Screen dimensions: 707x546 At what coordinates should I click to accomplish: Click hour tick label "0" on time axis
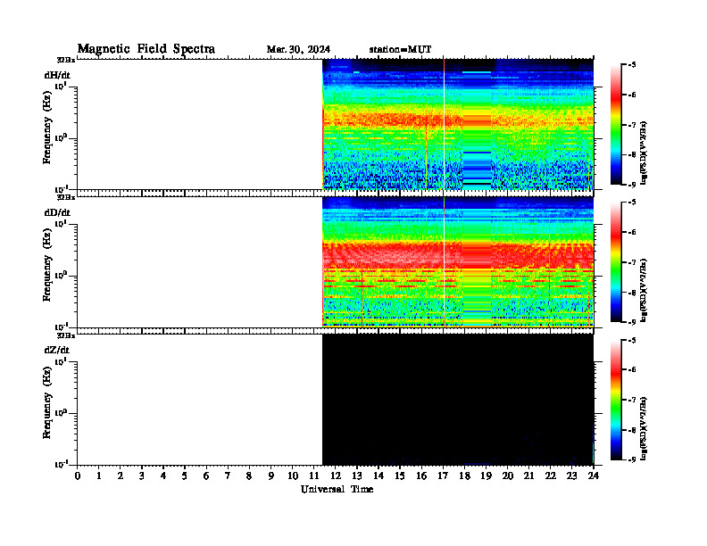(78, 476)
